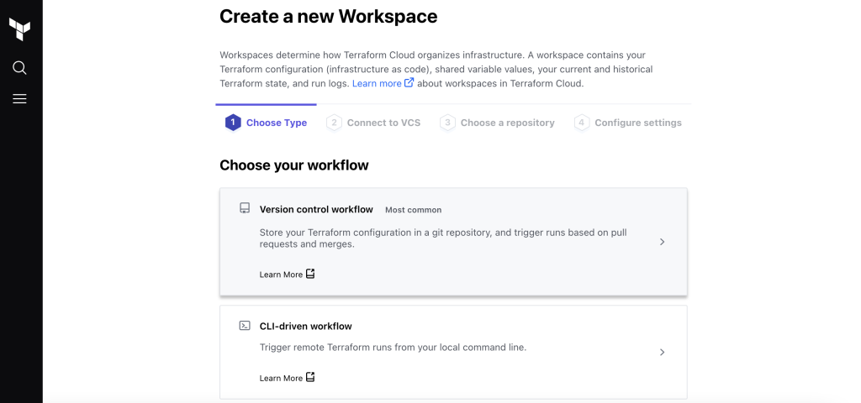The image size is (861, 403).
Task: Select the Version control workflow title
Action: (316, 209)
